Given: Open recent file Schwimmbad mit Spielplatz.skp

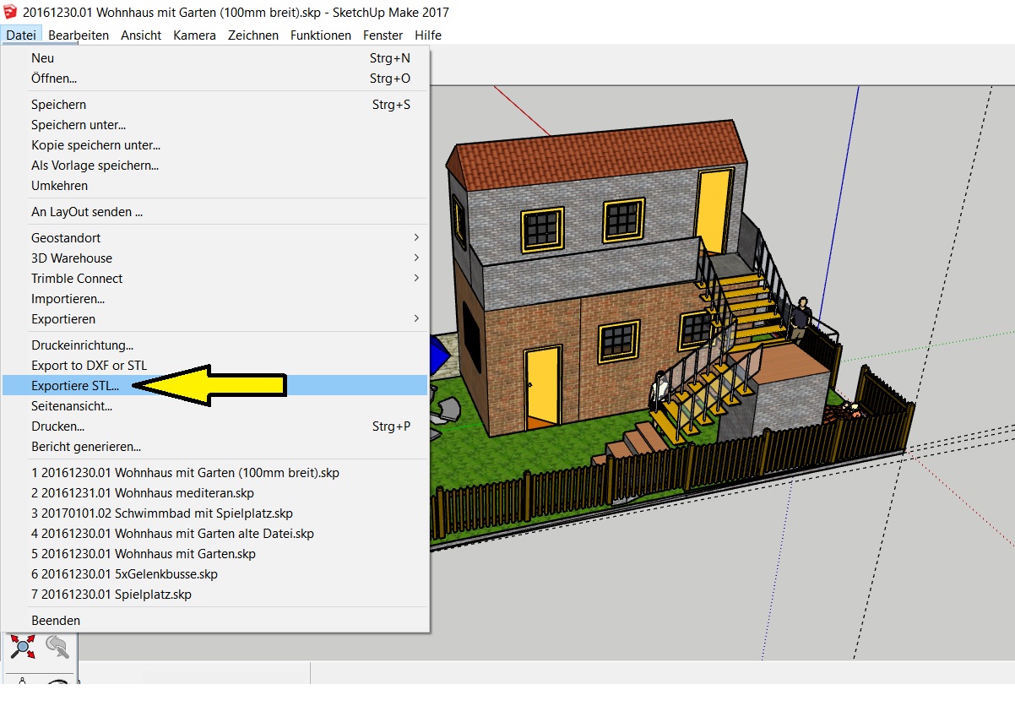Looking at the screenshot, I should click(x=162, y=513).
